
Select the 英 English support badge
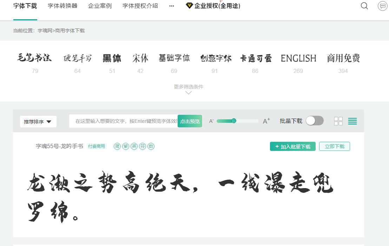(134, 146)
